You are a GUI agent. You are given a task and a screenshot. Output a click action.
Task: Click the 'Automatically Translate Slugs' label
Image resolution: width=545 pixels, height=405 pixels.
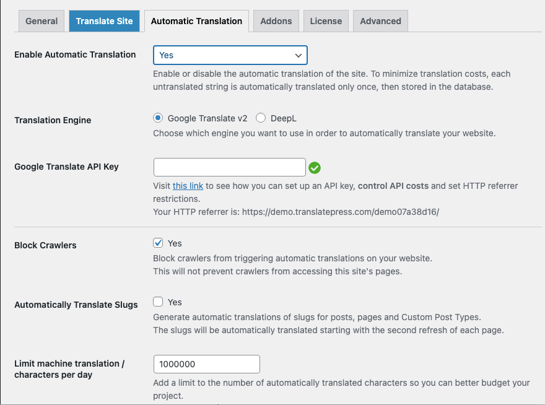pos(76,305)
